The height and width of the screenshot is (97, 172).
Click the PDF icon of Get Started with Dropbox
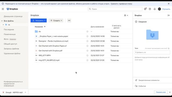36,51
